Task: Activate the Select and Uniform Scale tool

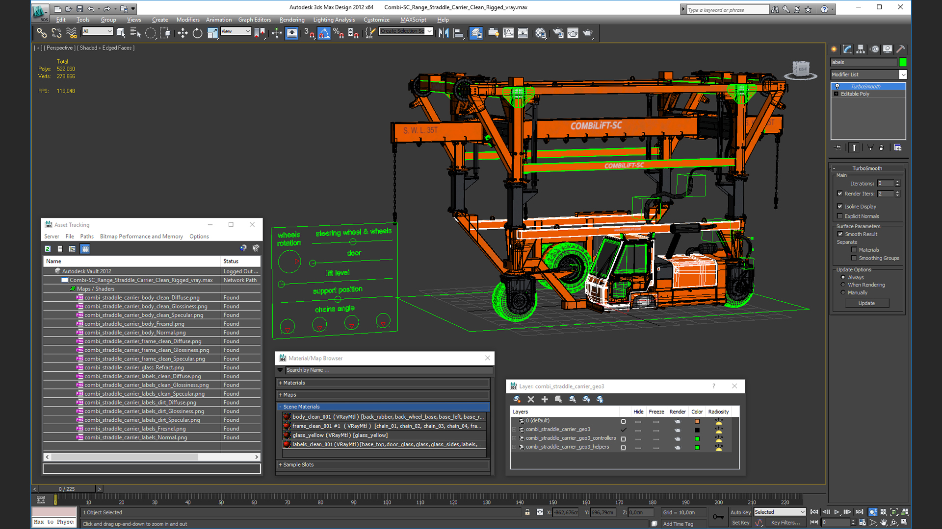Action: click(212, 33)
